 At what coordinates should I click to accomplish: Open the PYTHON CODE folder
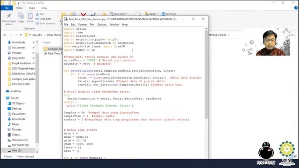[21, 84]
